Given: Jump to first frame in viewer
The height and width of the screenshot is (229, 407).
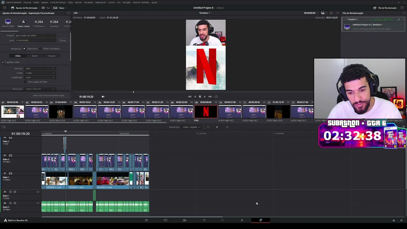Looking at the screenshot, I should pyautogui.click(x=190, y=97).
